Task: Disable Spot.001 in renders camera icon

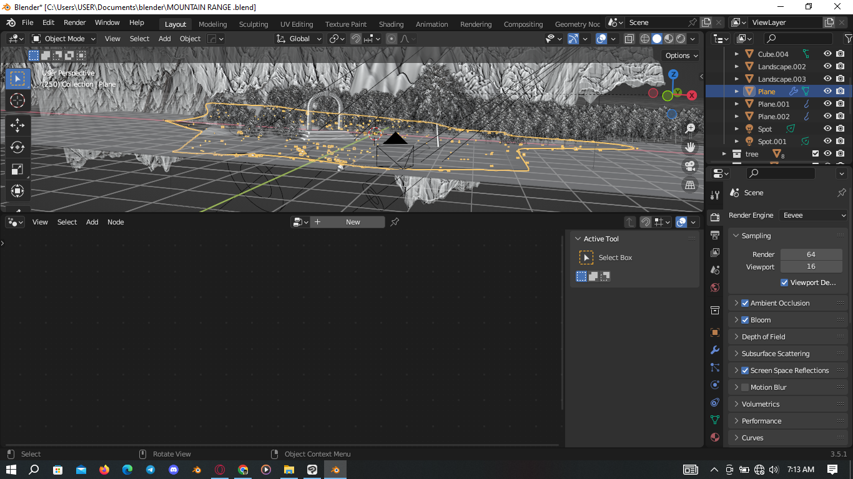Action: point(841,142)
